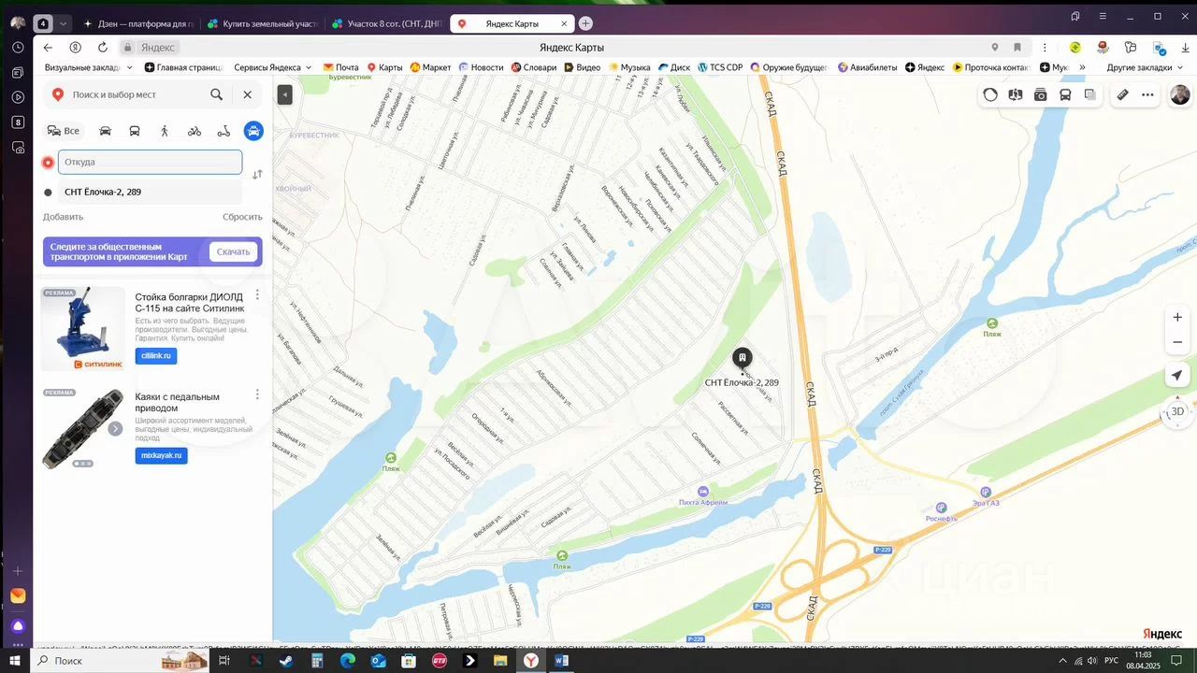Show street panoramas and photos layer
The image size is (1197, 673).
coord(1040,94)
